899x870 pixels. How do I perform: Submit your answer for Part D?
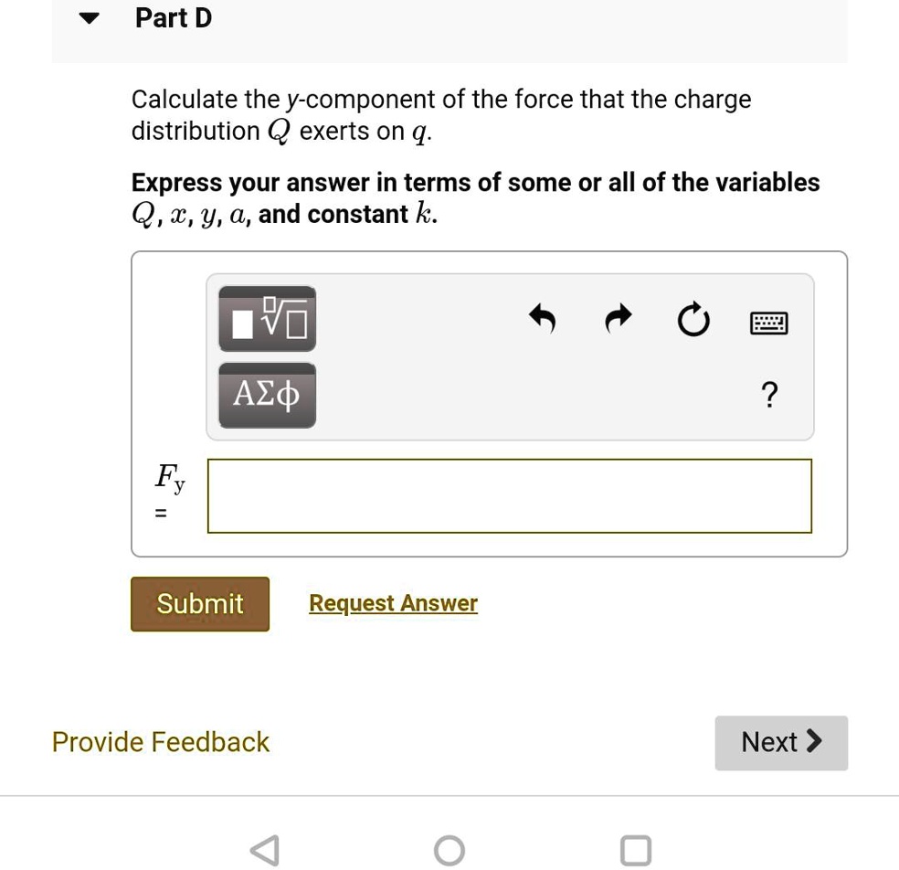click(199, 603)
